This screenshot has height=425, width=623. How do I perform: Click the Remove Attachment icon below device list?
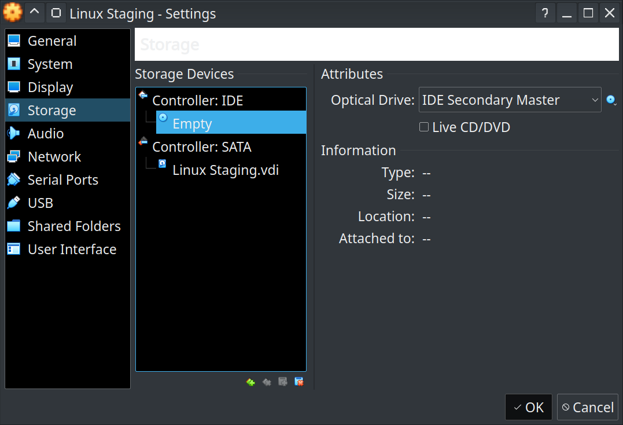click(299, 382)
